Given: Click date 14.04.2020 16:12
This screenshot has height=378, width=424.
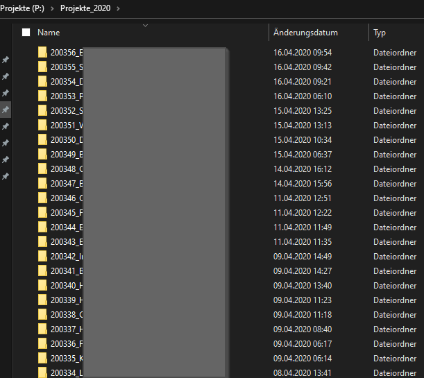Looking at the screenshot, I should [x=303, y=169].
